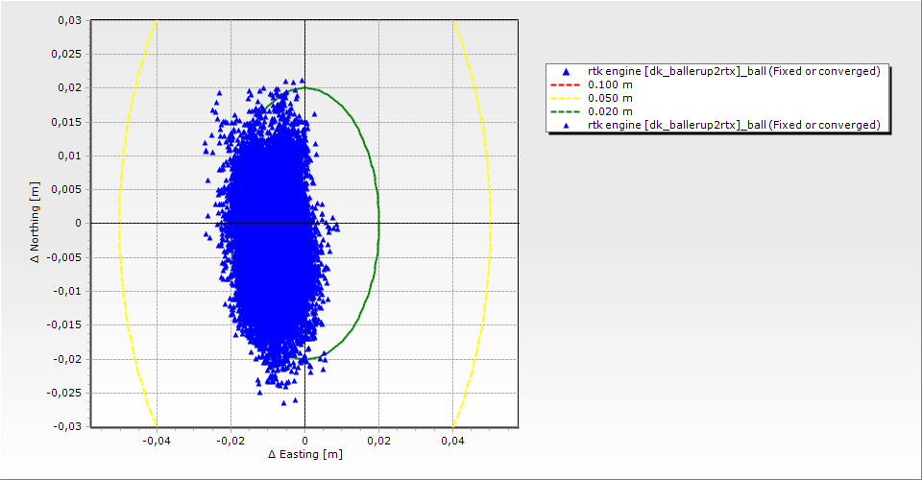This screenshot has width=922, height=480.
Task: Click the -0,015 Northing axis tick label
Action: pyautogui.click(x=64, y=324)
